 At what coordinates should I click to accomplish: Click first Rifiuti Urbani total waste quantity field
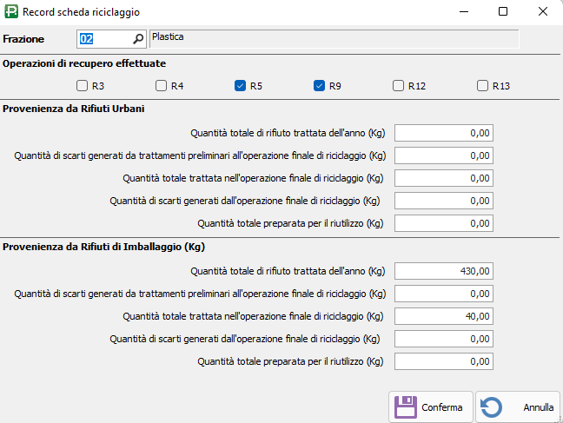click(446, 133)
